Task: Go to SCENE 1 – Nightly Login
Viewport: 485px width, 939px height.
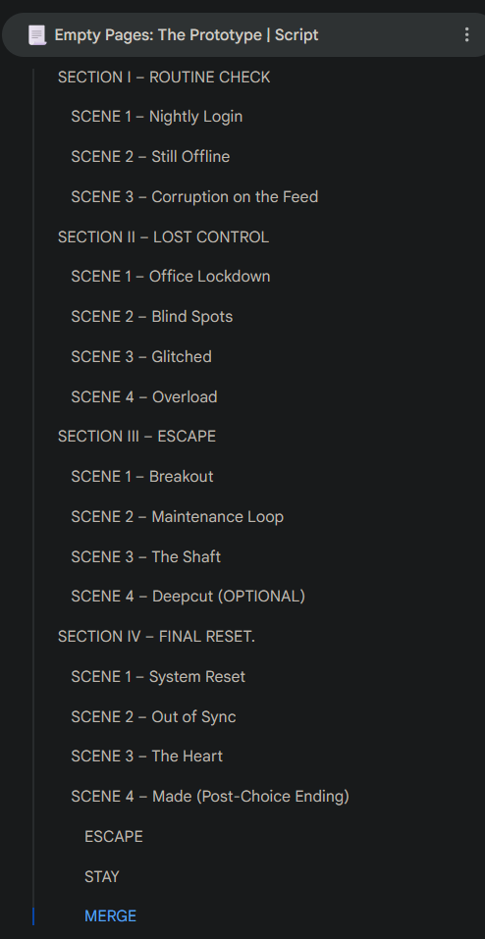Action: 156,116
